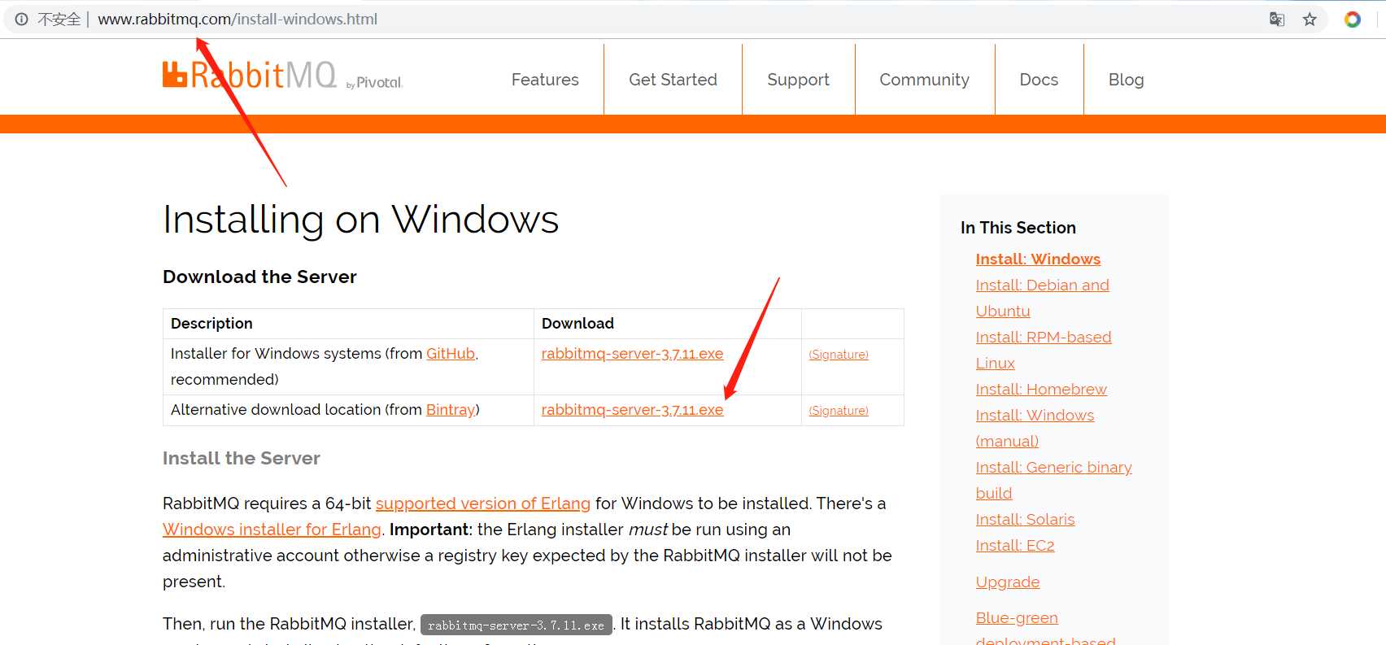Open the Community menu item
The height and width of the screenshot is (645, 1386).
tap(924, 80)
